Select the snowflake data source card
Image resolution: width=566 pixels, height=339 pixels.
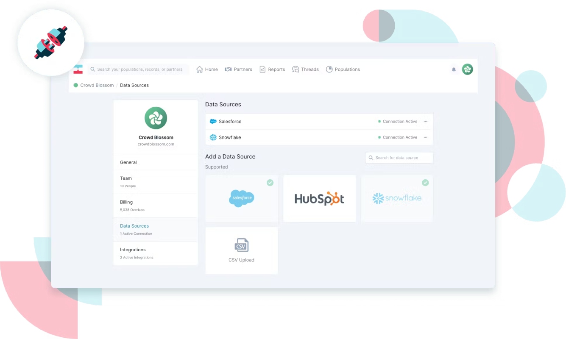pyautogui.click(x=397, y=198)
